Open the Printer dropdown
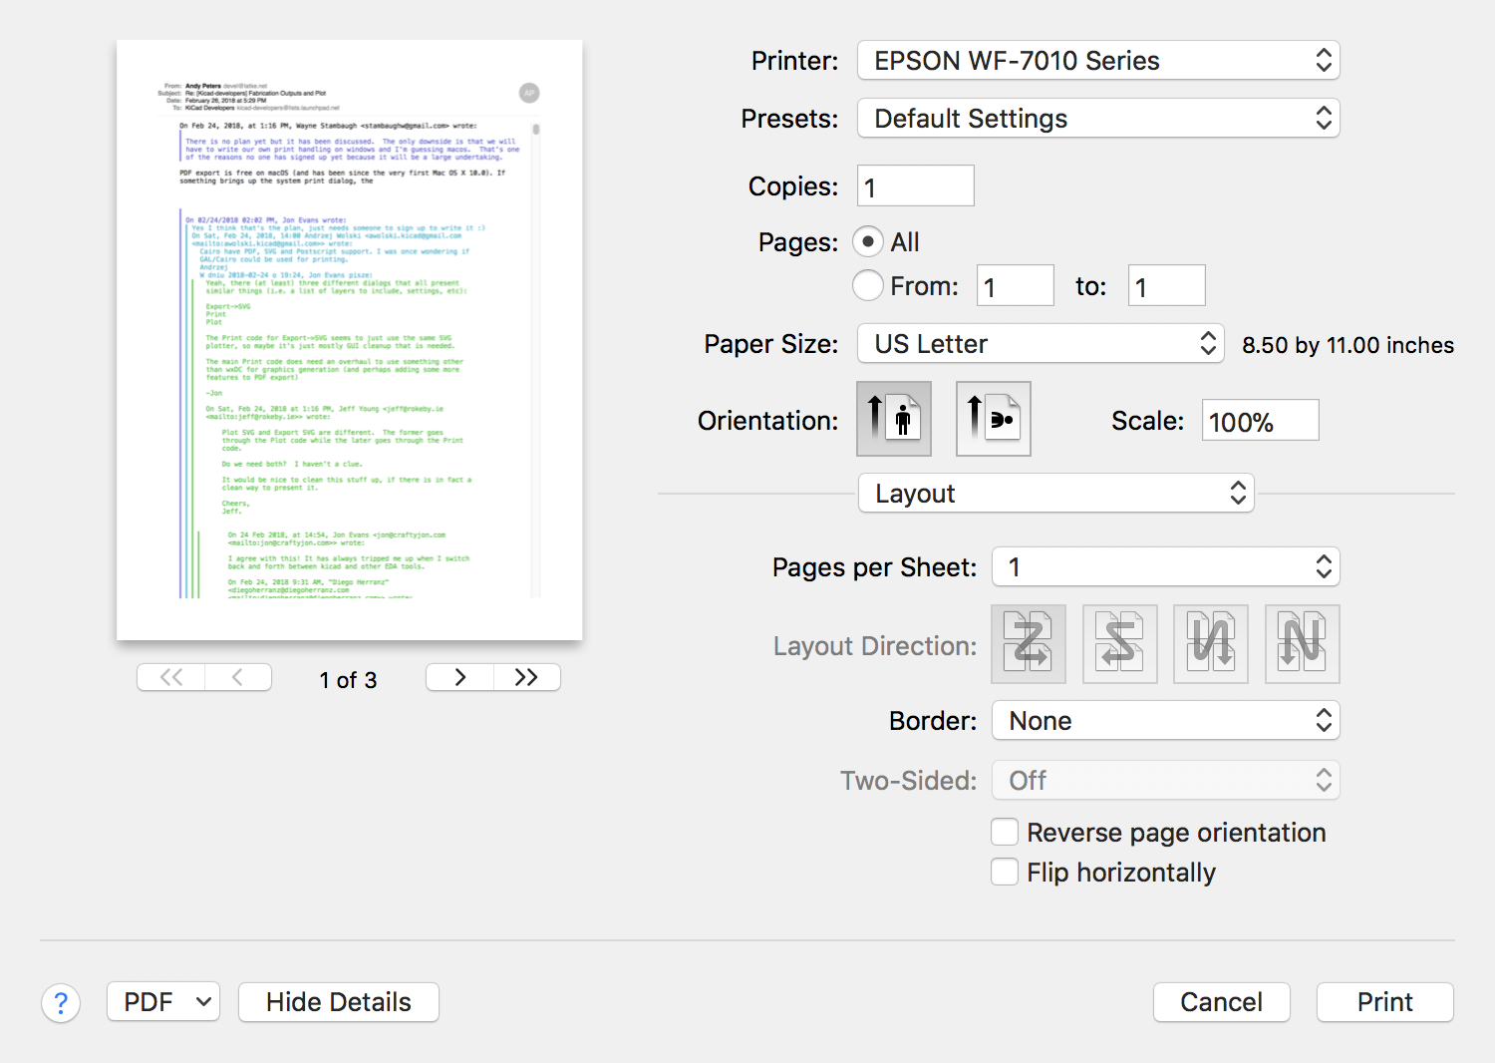Viewport: 1495px width, 1063px height. (x=1097, y=61)
